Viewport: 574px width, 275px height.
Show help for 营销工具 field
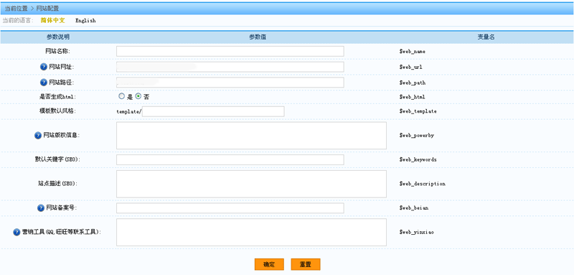(17, 232)
